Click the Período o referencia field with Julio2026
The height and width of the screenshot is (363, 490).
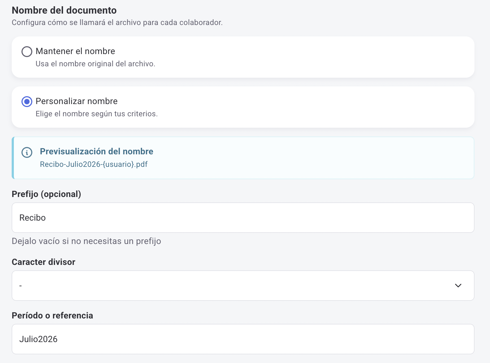(243, 339)
